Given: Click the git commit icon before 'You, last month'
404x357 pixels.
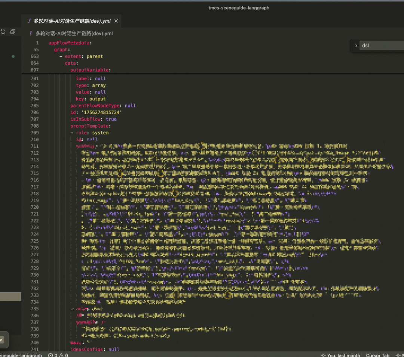Looking at the screenshot, I should 323,355.
